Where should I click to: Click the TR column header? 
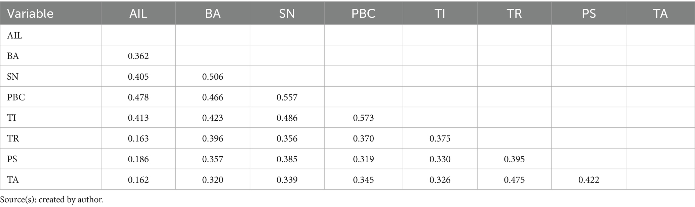point(514,13)
